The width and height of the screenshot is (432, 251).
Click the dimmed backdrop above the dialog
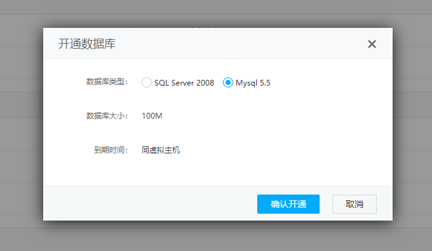216,13
